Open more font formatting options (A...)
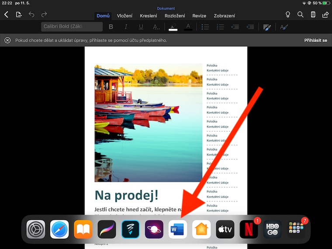Viewport: 332px width, 249px height. 156,27
